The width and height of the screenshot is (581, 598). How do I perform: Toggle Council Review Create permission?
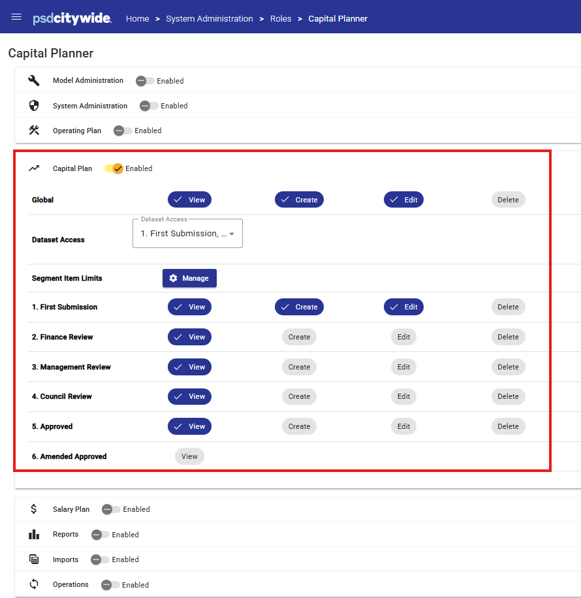(x=299, y=396)
